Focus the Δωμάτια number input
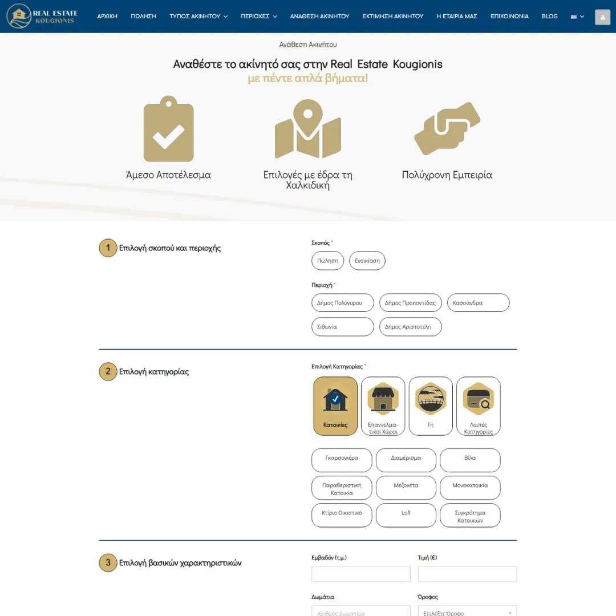Image resolution: width=616 pixels, height=616 pixels. click(x=361, y=610)
